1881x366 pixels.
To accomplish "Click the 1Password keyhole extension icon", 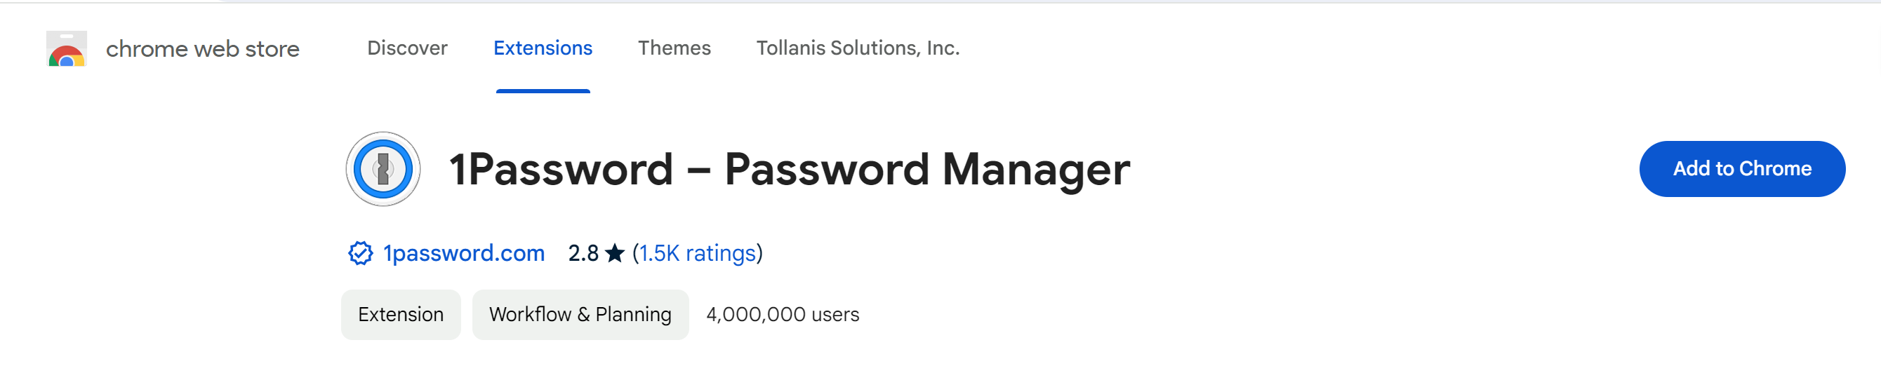I will pos(383,169).
